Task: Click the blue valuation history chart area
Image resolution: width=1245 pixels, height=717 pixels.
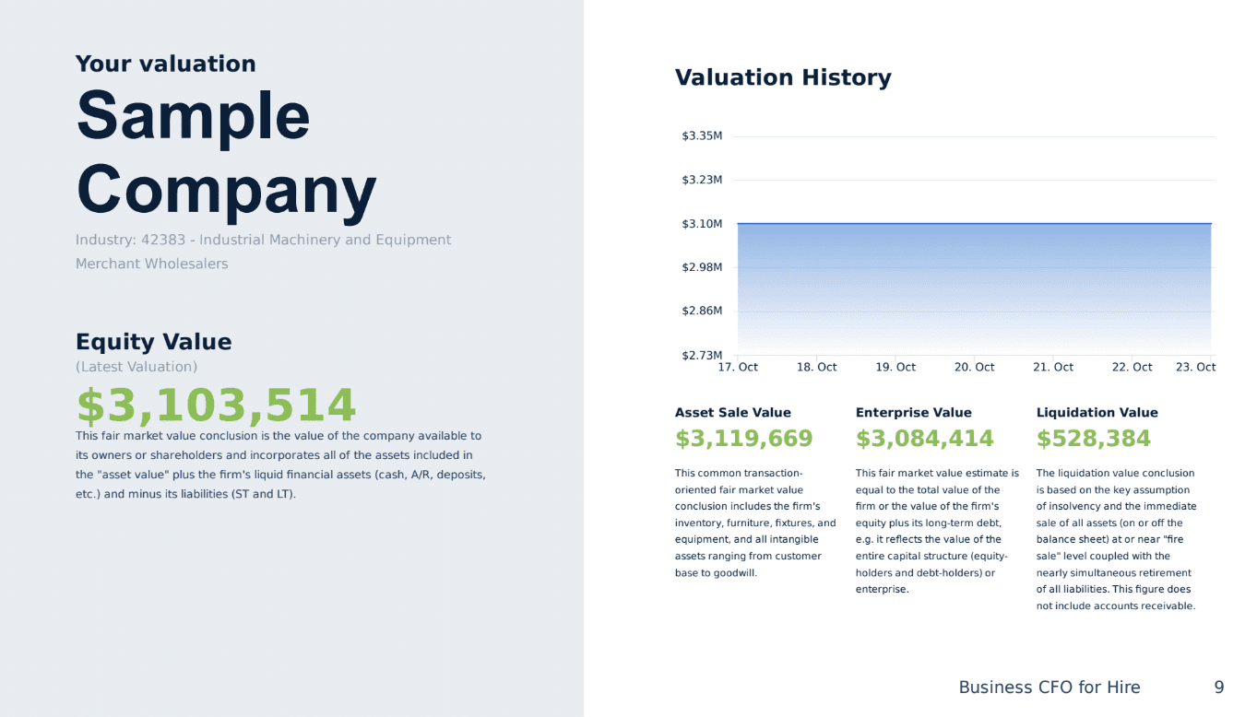Action: point(974,286)
